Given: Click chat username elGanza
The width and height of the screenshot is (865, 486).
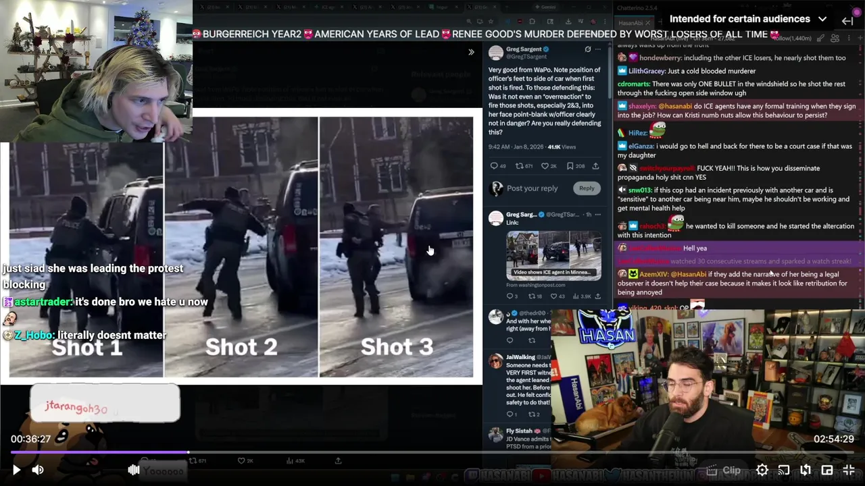Looking at the screenshot, I should point(641,146).
